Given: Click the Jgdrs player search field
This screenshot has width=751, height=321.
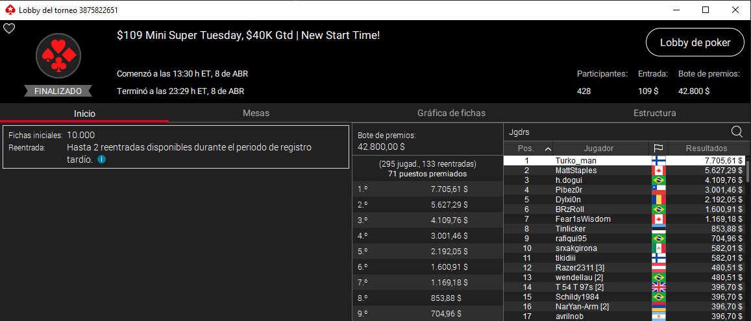Looking at the screenshot, I should [617, 132].
